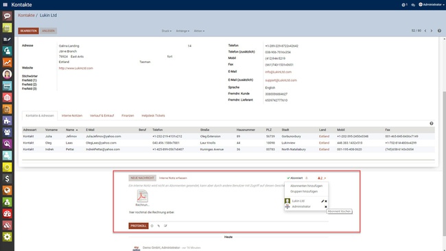Toggle the Abonniert follow status

pos(295,178)
